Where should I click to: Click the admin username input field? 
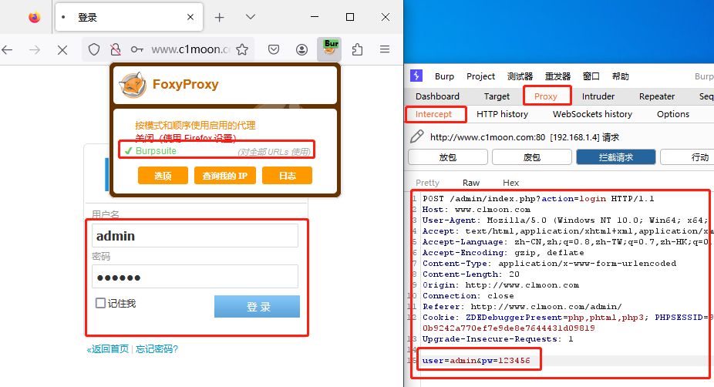click(x=194, y=236)
